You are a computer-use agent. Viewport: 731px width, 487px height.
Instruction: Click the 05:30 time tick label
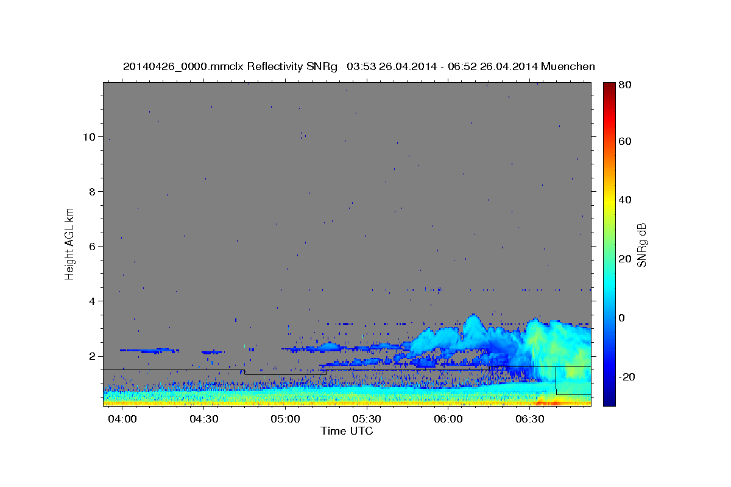[x=367, y=419]
